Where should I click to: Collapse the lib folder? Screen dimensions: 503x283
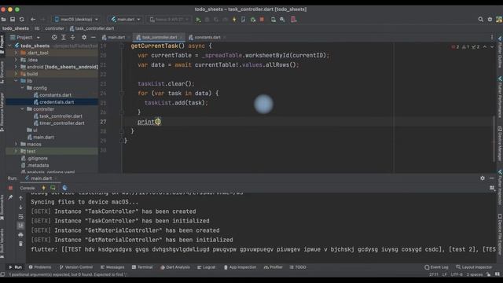(x=16, y=81)
